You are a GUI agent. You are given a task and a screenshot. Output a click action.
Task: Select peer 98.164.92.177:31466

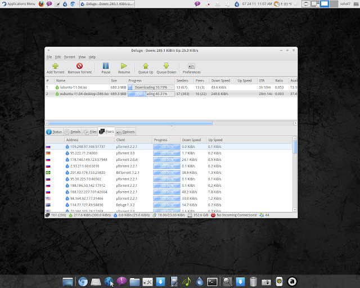[169, 199]
